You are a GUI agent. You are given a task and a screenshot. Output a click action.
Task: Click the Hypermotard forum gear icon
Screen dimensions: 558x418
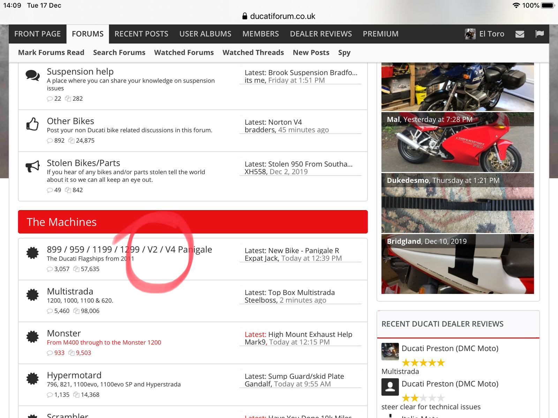coord(32,378)
